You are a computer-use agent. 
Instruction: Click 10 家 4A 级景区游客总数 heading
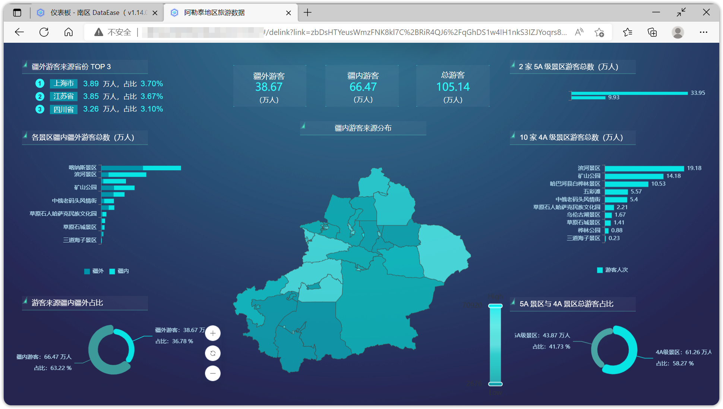[x=571, y=137]
